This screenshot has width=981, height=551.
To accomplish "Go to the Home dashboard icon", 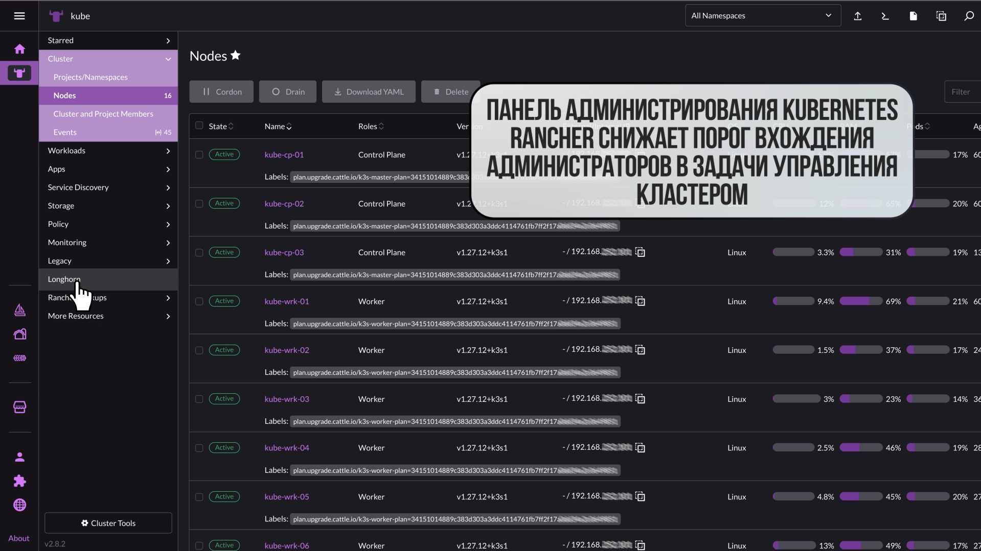I will pos(19,48).
